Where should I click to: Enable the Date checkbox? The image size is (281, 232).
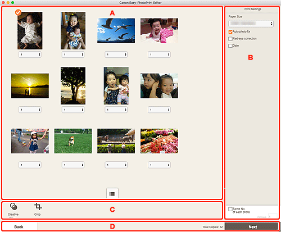230,46
